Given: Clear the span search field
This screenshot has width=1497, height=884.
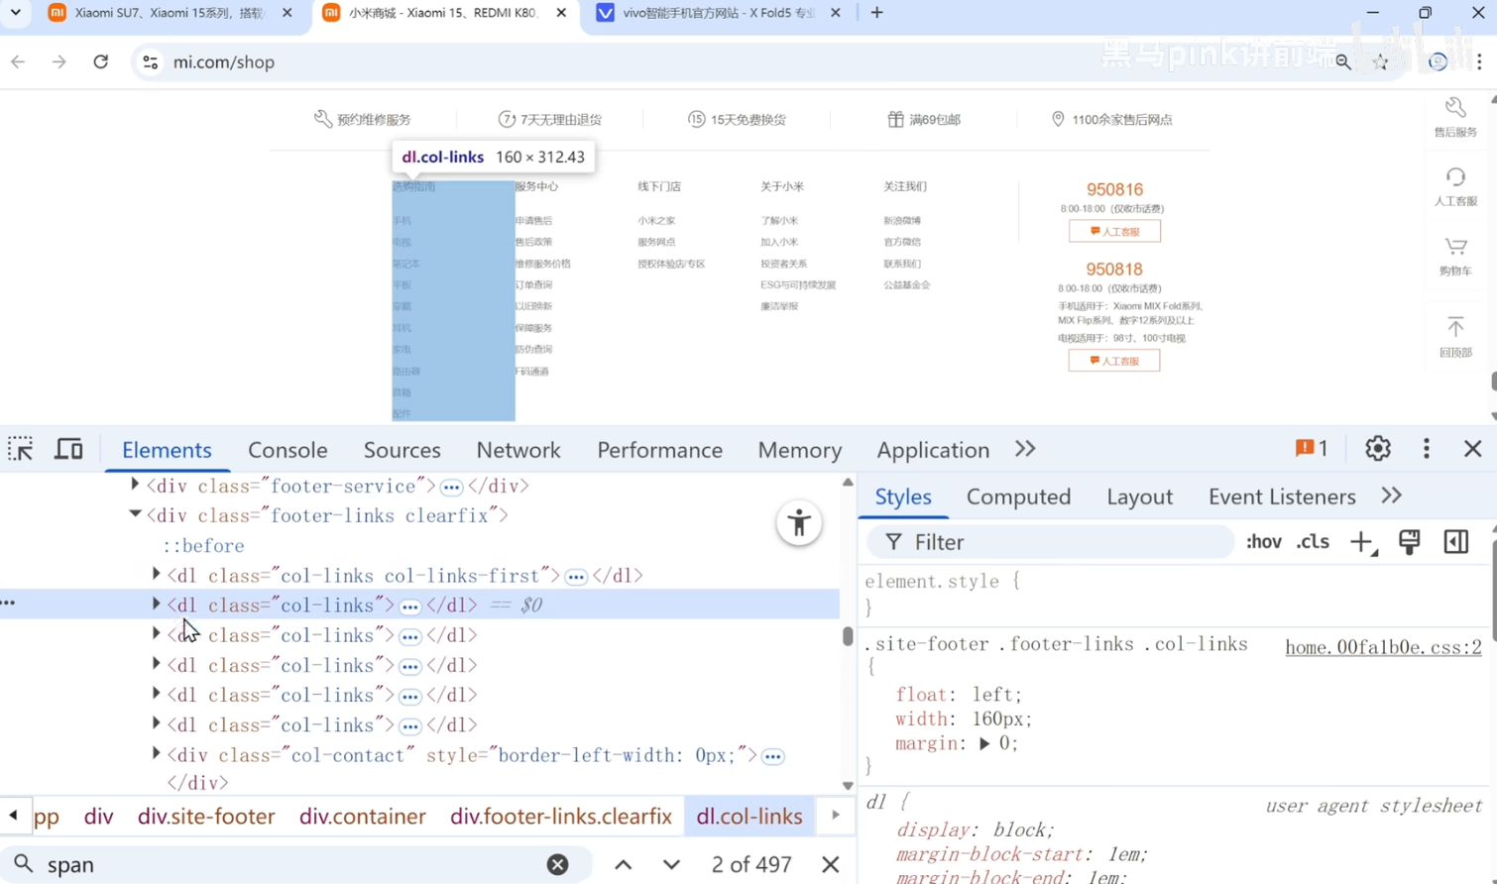Looking at the screenshot, I should pos(557,864).
